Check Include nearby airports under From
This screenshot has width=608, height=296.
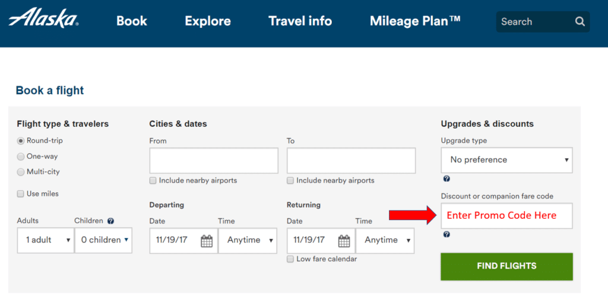(x=153, y=180)
